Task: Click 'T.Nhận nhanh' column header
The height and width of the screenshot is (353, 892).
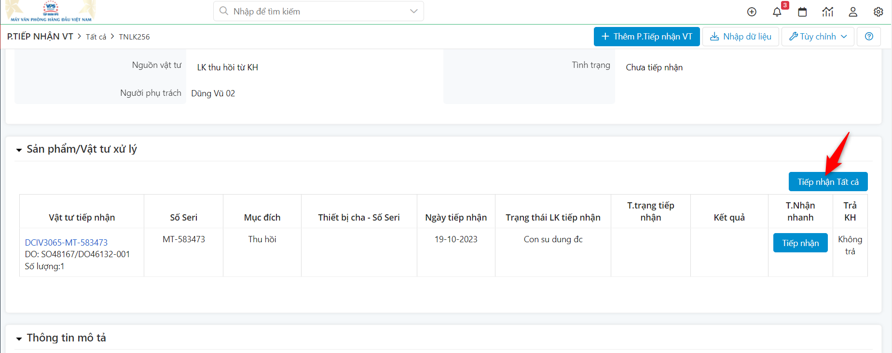Action: coord(800,211)
